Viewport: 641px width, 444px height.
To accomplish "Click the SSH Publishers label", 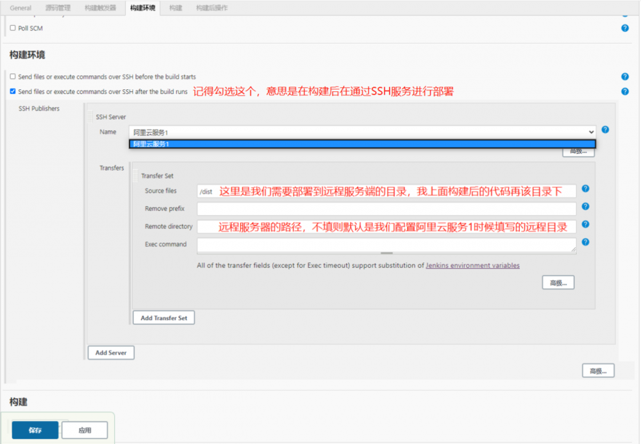I will 39,108.
